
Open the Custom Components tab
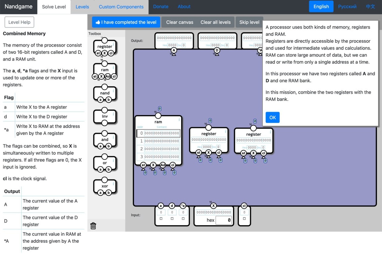pyautogui.click(x=121, y=7)
